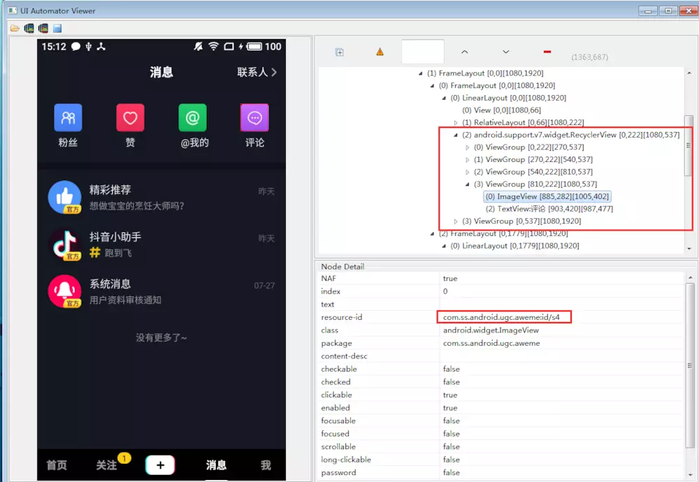This screenshot has height=482, width=699.
Task: Open the 联系人 contacts link
Action: pos(257,72)
